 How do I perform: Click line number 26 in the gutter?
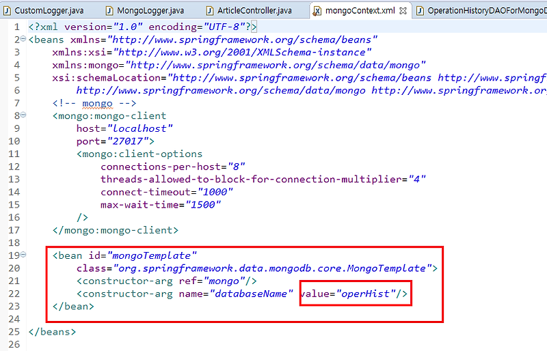[x=14, y=344]
